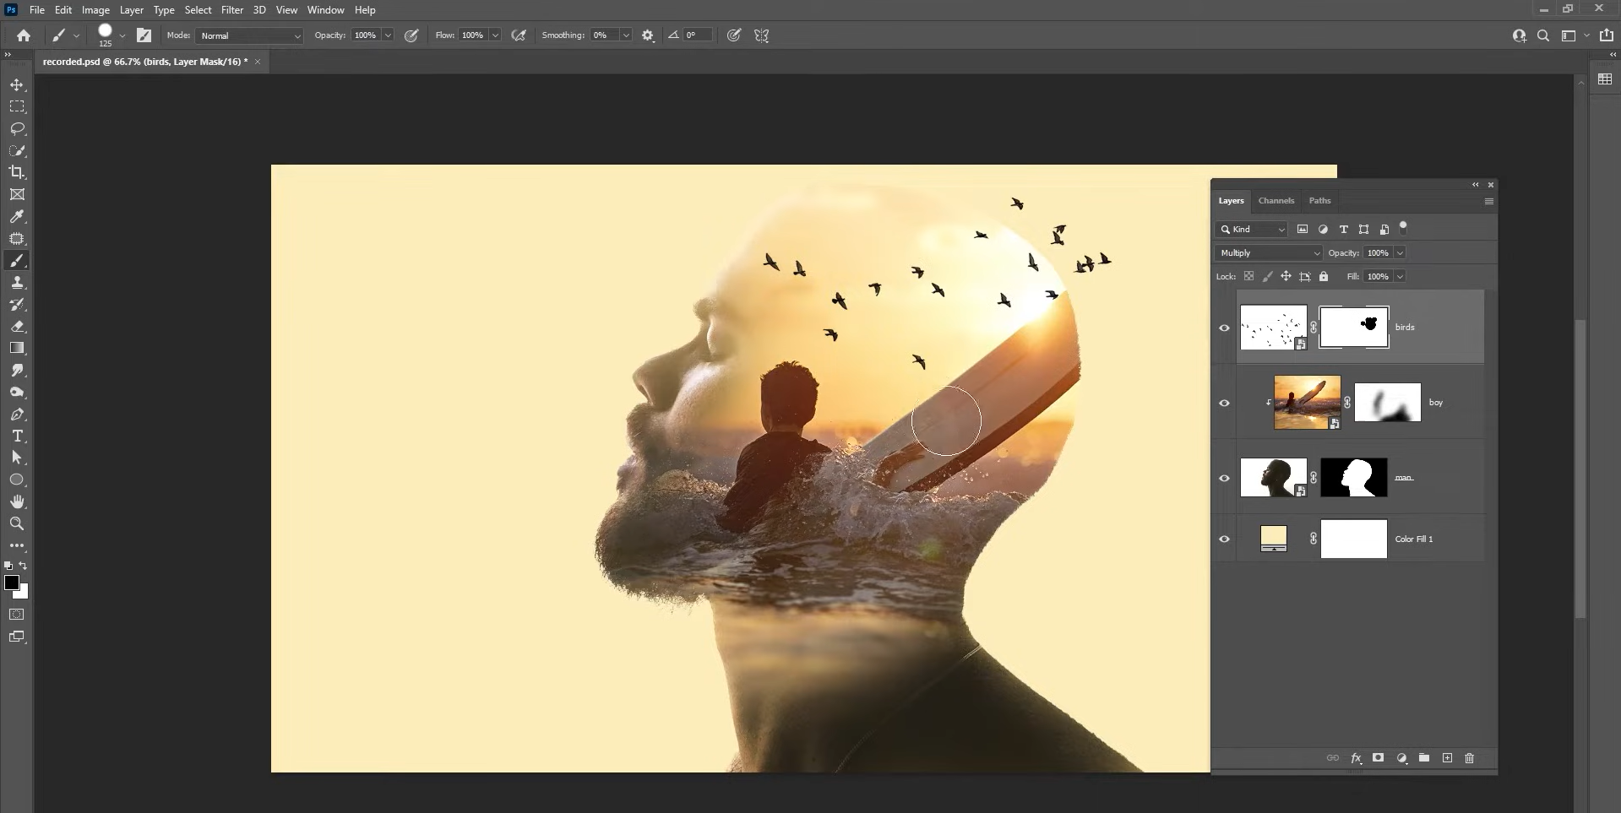This screenshot has width=1621, height=813.
Task: Click the recorded.psd document tab
Action: [x=144, y=62]
